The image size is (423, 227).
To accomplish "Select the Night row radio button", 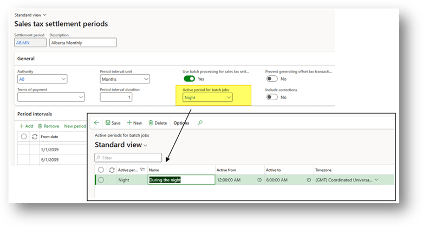I will point(101,180).
